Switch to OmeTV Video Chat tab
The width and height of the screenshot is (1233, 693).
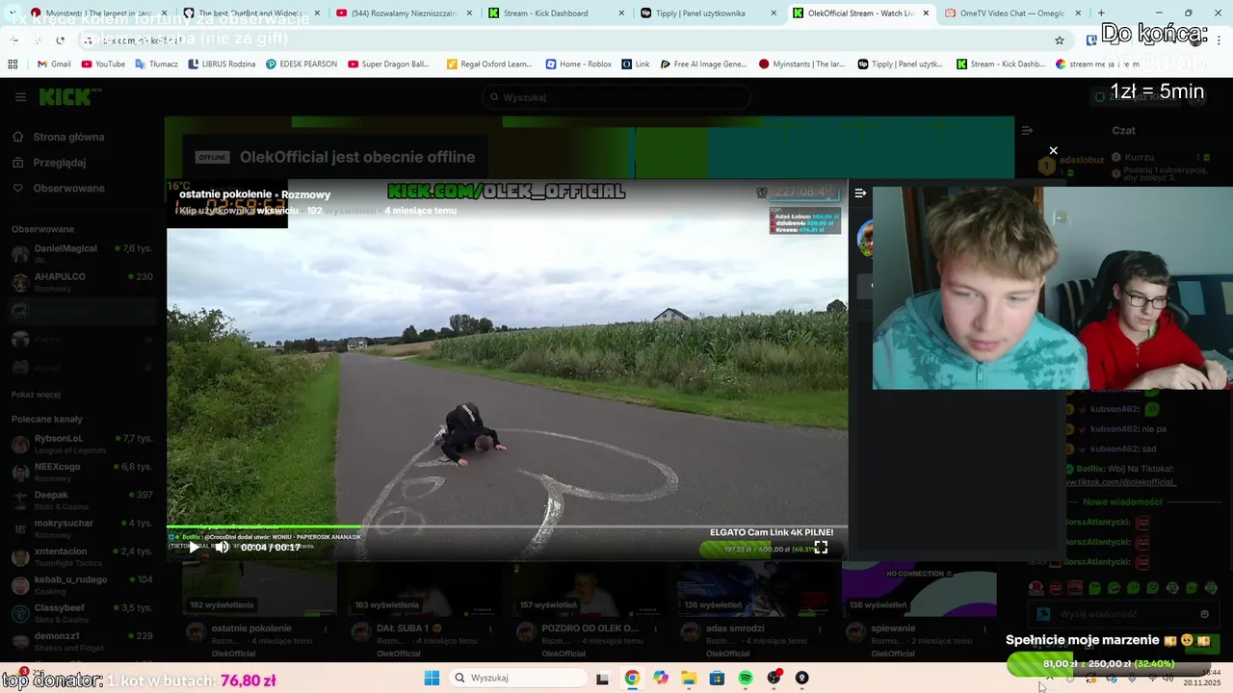(x=1011, y=13)
